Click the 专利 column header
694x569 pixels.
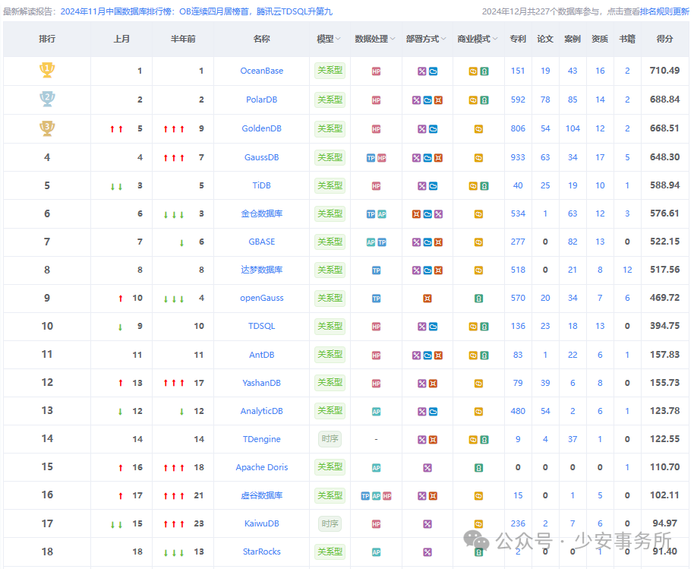click(x=518, y=39)
